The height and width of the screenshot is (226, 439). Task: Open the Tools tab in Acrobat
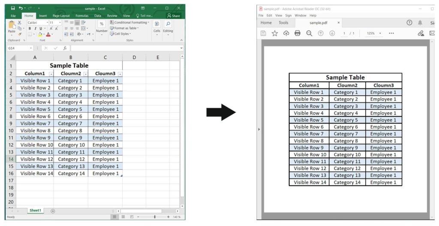283,23
